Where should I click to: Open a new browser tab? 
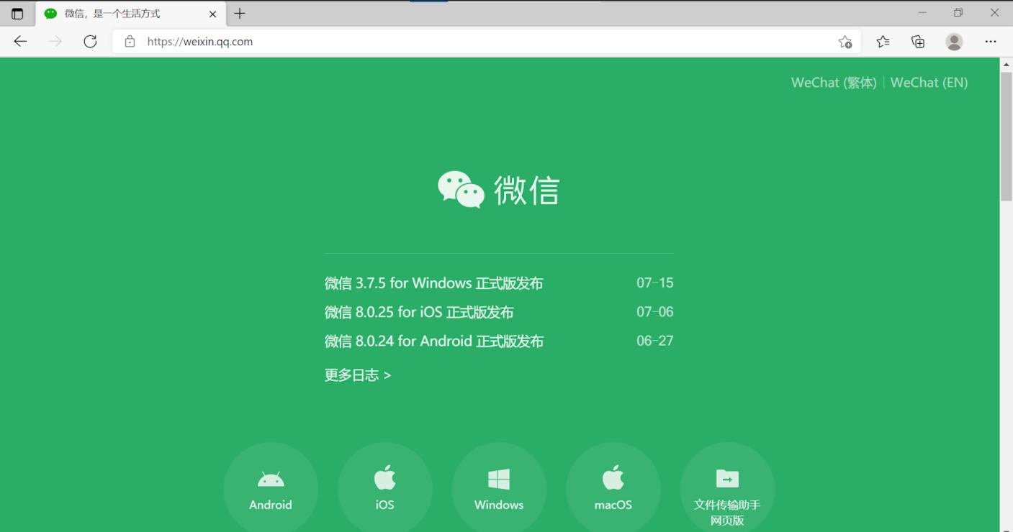coord(240,13)
